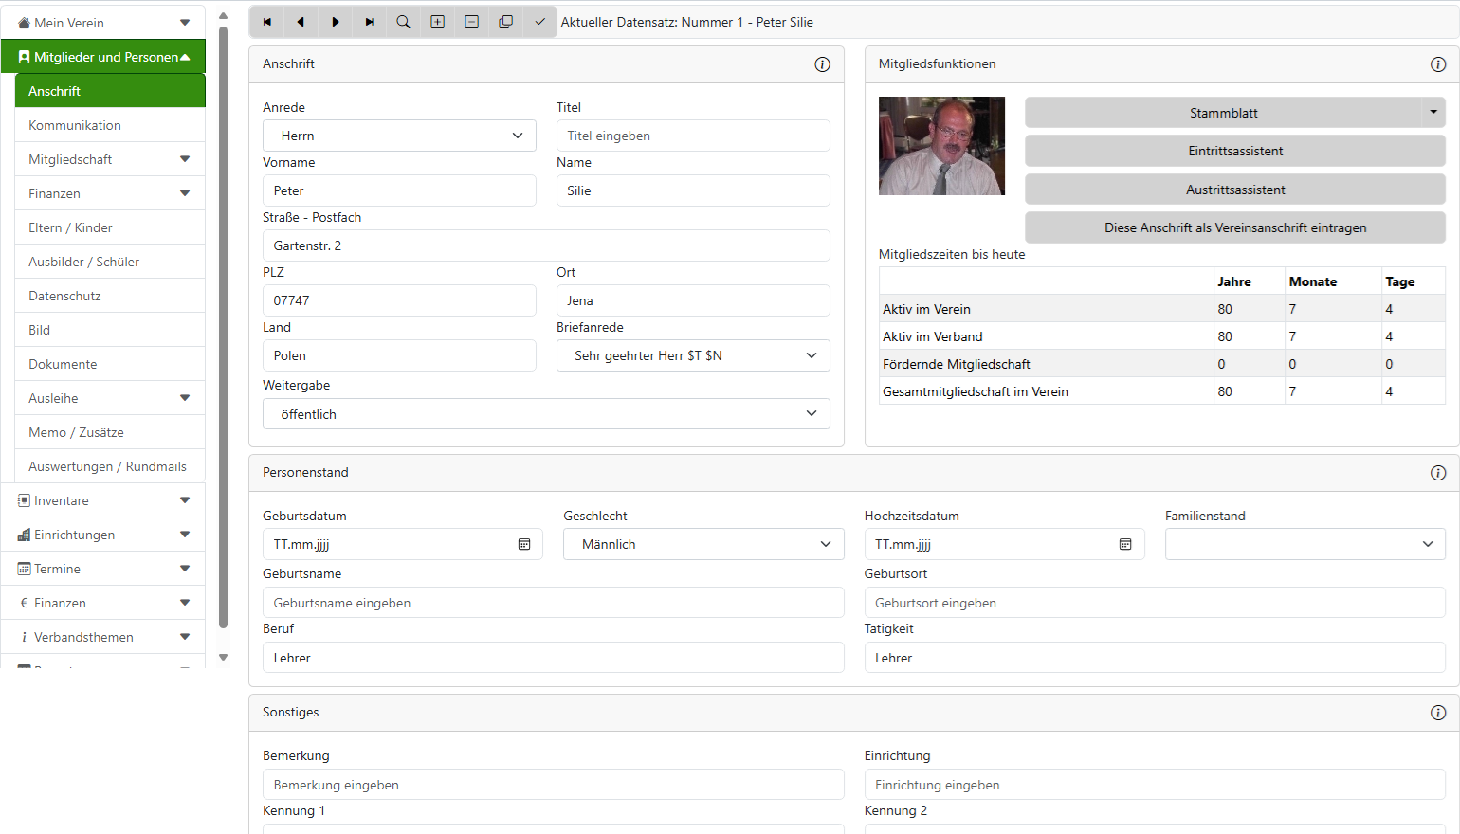Image resolution: width=1460 pixels, height=834 pixels.
Task: Jump to the first record in toolbar
Action: [x=267, y=22]
